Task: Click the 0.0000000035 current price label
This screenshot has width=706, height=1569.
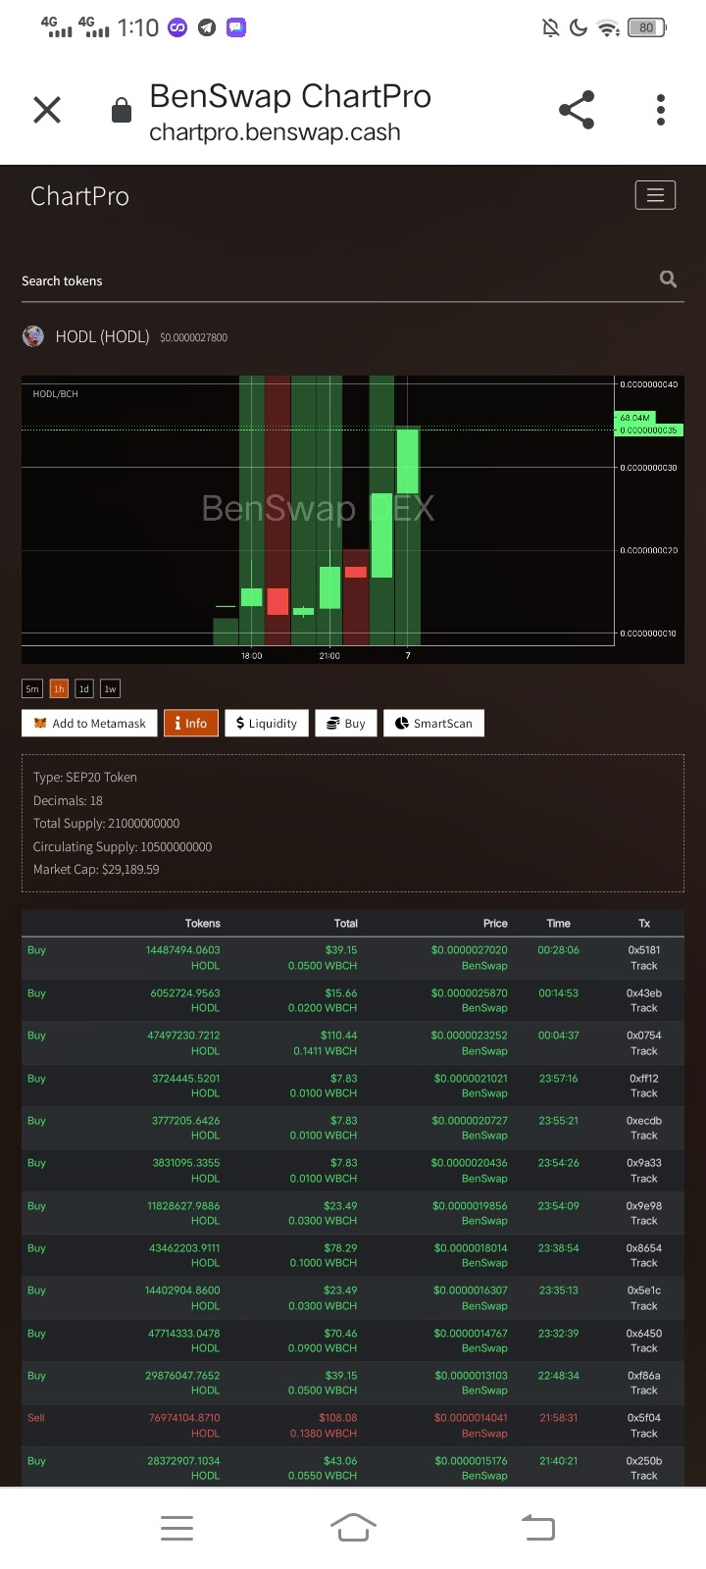Action: (x=648, y=430)
